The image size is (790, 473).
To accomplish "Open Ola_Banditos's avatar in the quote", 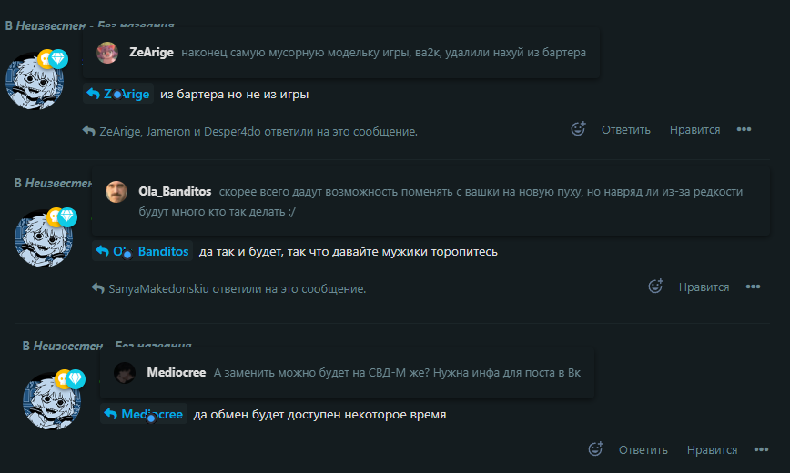I will pyautogui.click(x=116, y=192).
